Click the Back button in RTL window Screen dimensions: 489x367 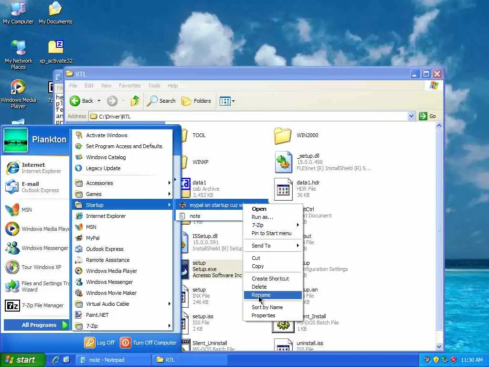tap(81, 101)
